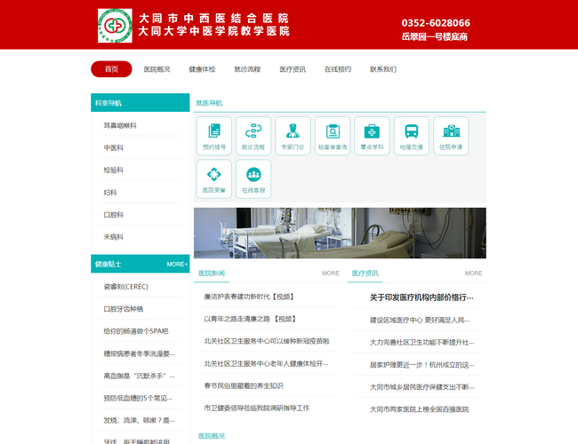Open the 重点学科 medical kit icon

[372, 135]
